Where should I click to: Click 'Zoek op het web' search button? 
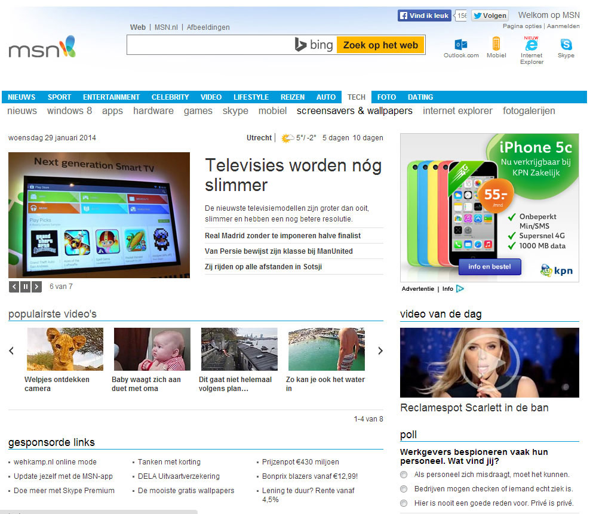(x=380, y=45)
